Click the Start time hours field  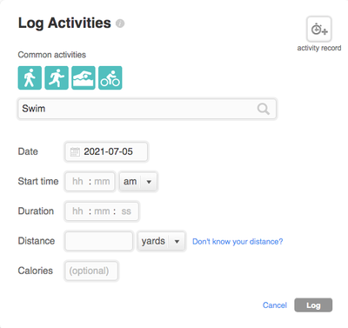pos(77,182)
